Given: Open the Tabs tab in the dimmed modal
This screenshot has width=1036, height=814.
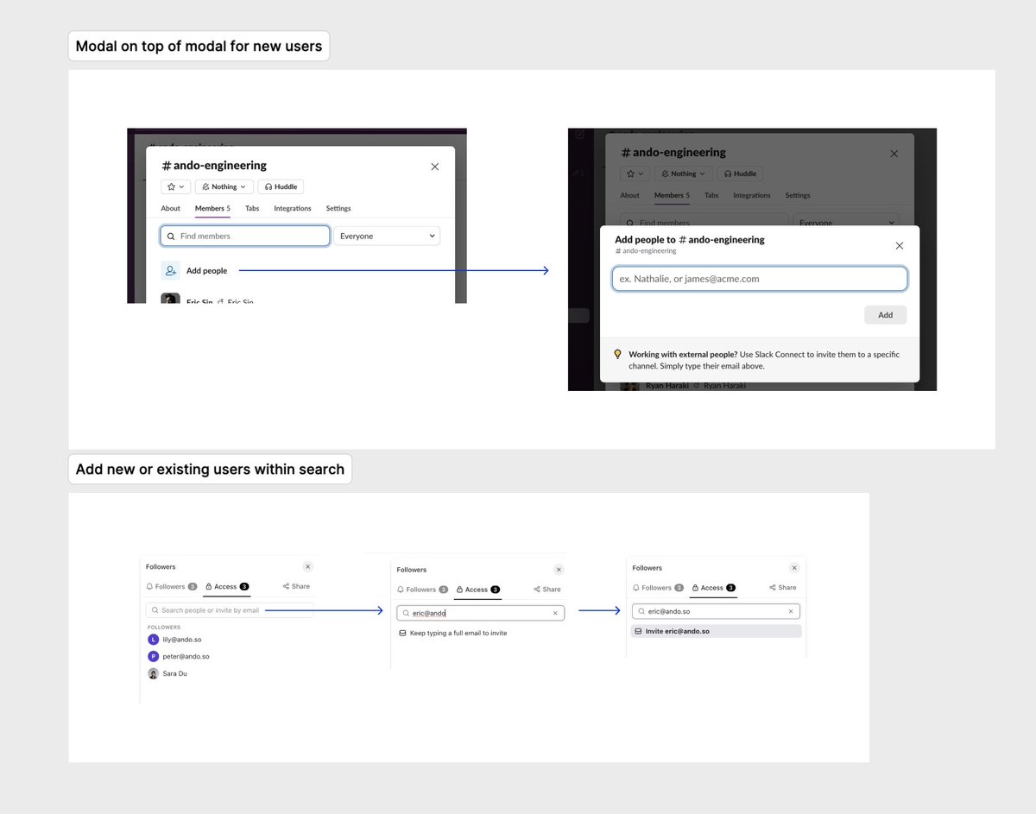Looking at the screenshot, I should pos(711,195).
